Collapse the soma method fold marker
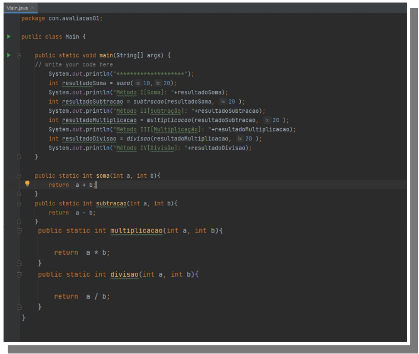The width and height of the screenshot is (419, 354). click(19, 175)
